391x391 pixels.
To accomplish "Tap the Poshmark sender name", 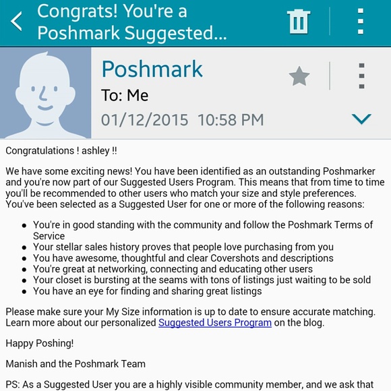I will pyautogui.click(x=152, y=69).
